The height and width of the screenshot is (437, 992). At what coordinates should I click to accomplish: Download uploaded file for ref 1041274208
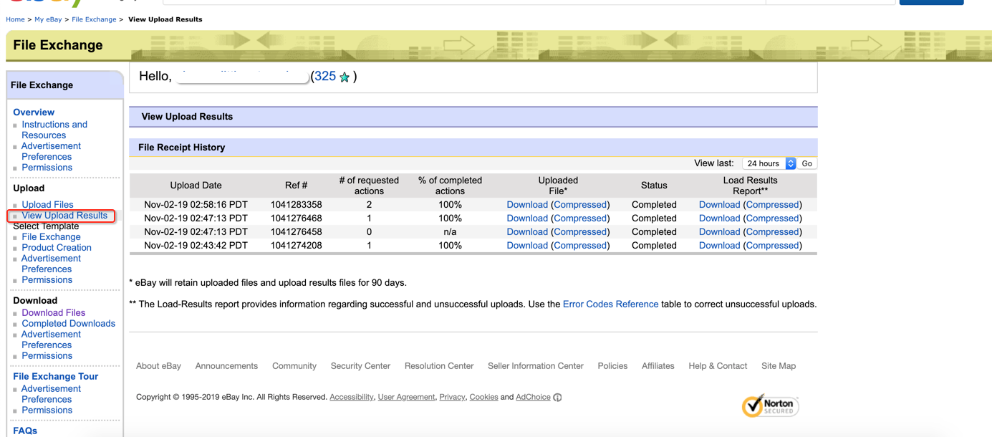coord(527,246)
